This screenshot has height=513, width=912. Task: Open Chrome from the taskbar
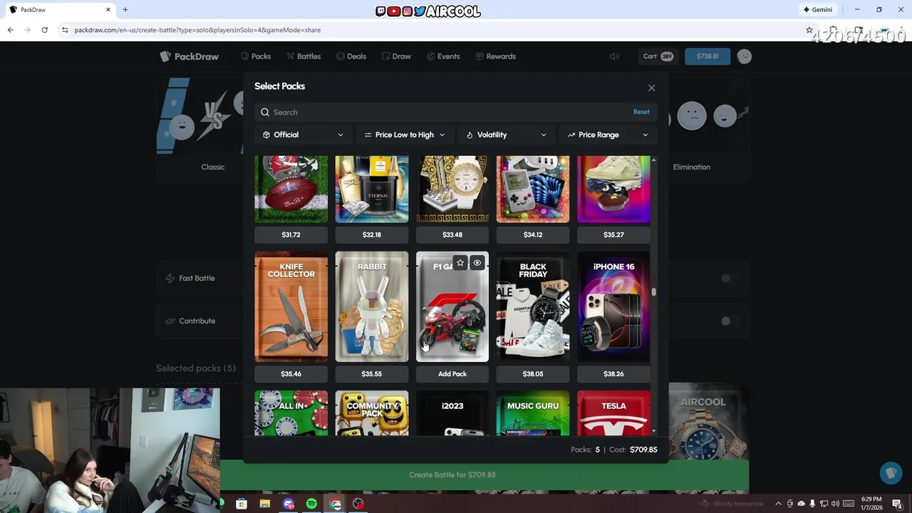click(336, 504)
